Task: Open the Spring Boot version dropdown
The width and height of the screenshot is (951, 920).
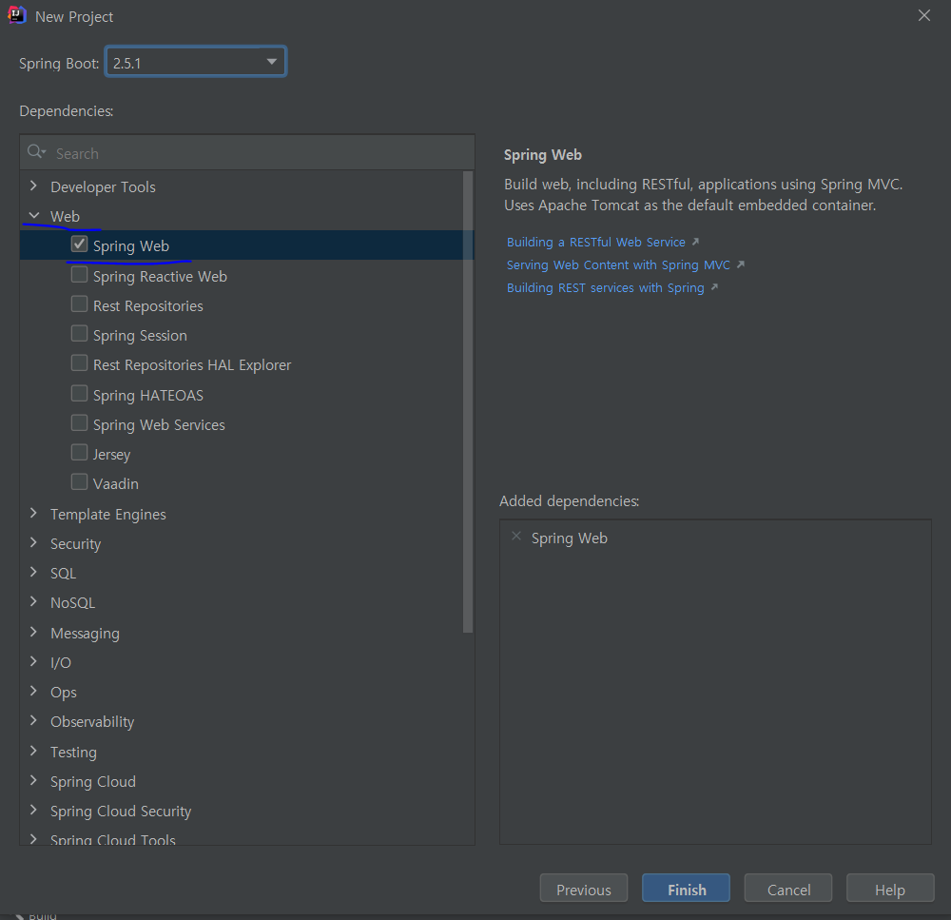Action: pyautogui.click(x=272, y=62)
